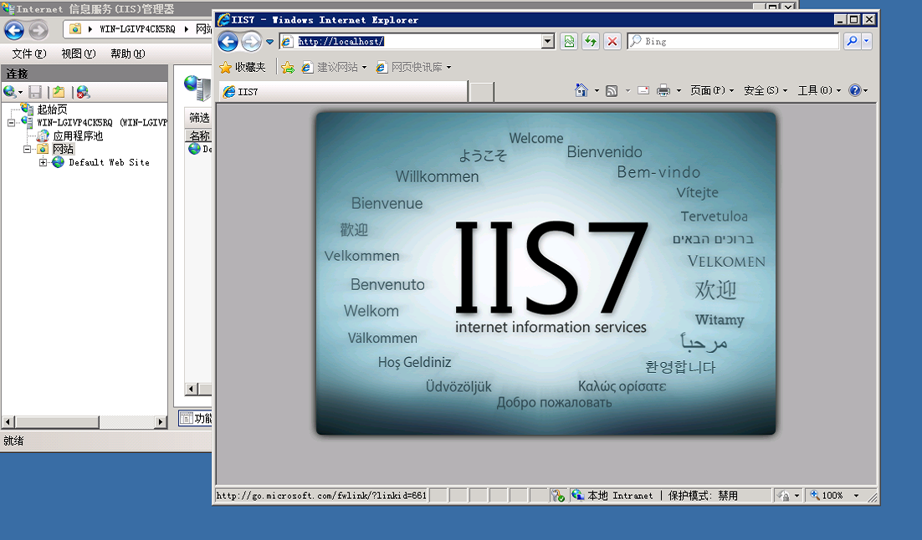Click the IIS Manager save icon
Image resolution: width=922 pixels, height=540 pixels.
tap(35, 92)
